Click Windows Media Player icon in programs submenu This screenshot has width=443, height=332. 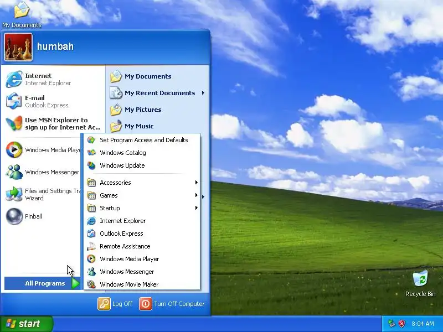tap(91, 259)
